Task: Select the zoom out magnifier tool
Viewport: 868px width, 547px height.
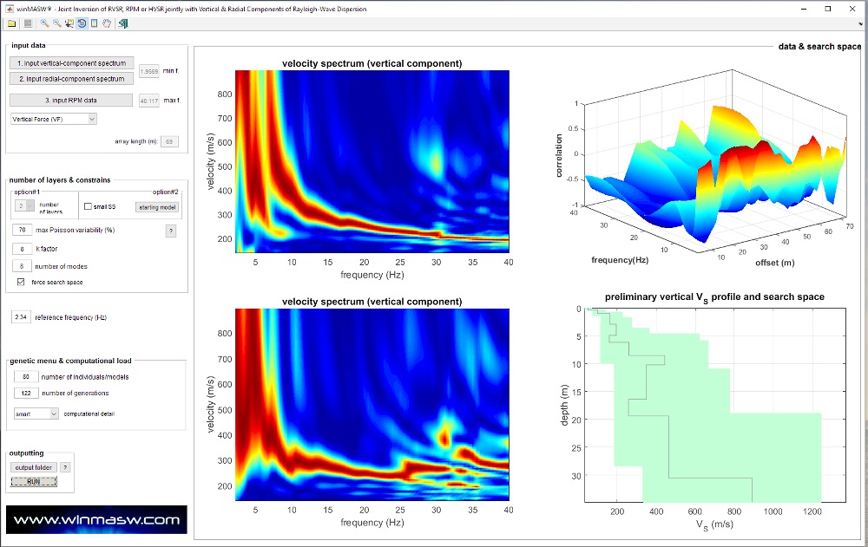Action: pos(57,23)
